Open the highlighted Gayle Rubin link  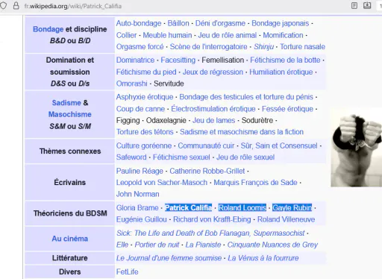click(292, 208)
